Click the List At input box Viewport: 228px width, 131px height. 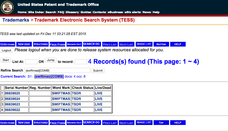[x=31, y=62]
